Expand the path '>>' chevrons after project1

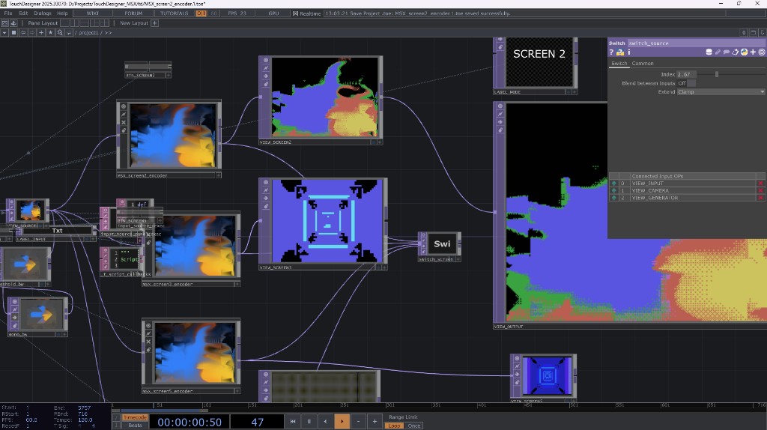(x=108, y=33)
